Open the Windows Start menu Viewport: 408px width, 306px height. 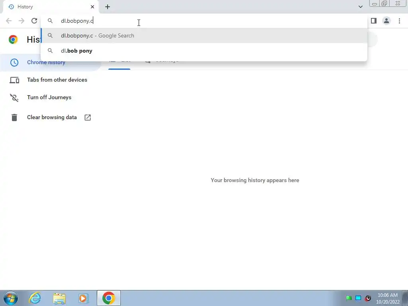(11, 298)
